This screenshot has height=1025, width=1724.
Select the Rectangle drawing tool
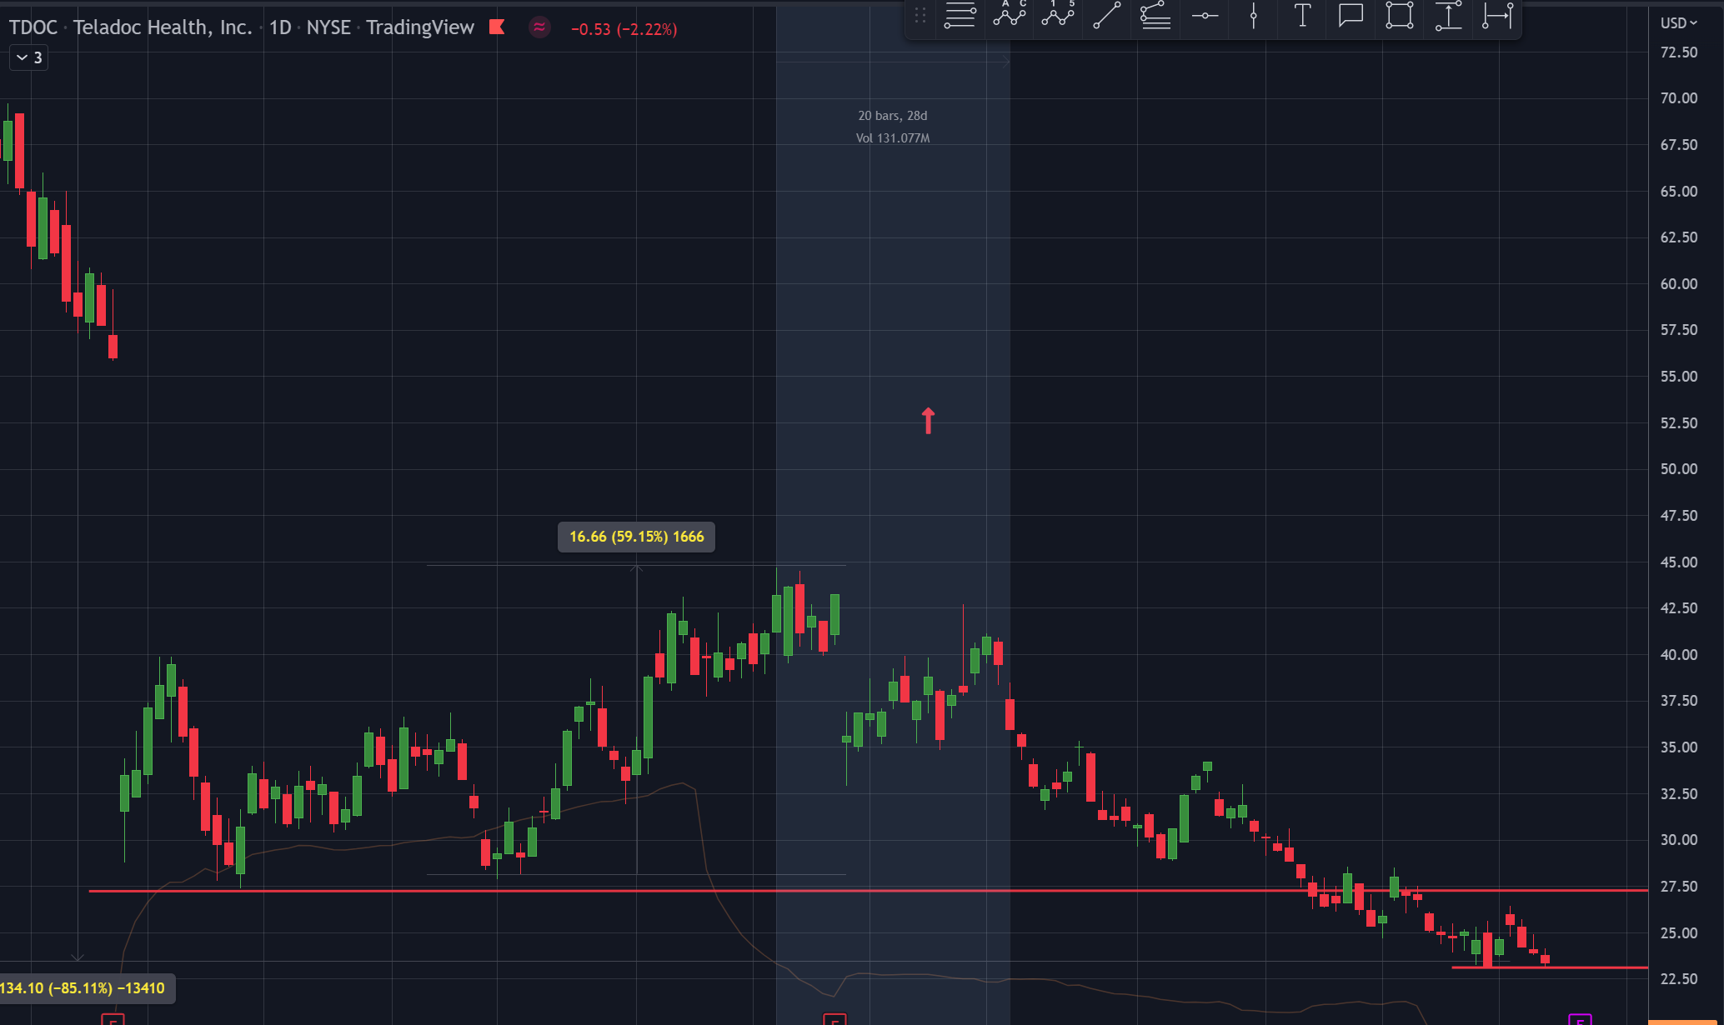pyautogui.click(x=1400, y=15)
